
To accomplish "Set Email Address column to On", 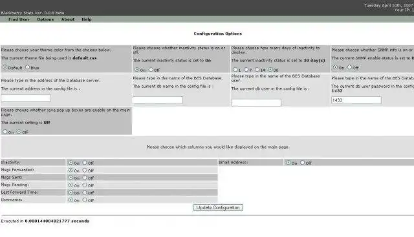I will 289,162.
